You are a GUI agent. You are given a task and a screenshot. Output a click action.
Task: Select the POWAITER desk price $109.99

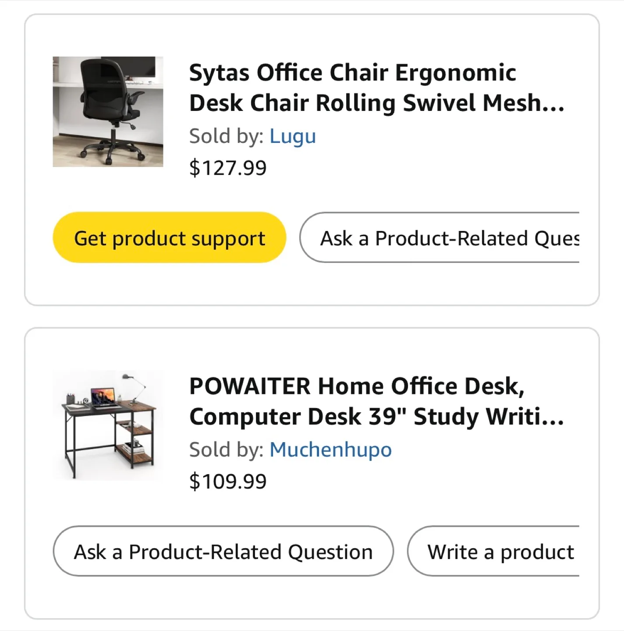click(x=228, y=481)
